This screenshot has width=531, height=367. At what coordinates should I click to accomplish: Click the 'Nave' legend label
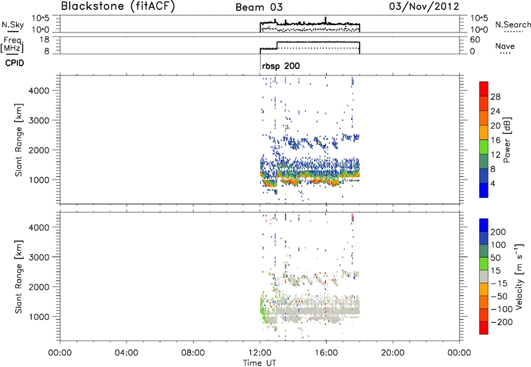point(505,46)
